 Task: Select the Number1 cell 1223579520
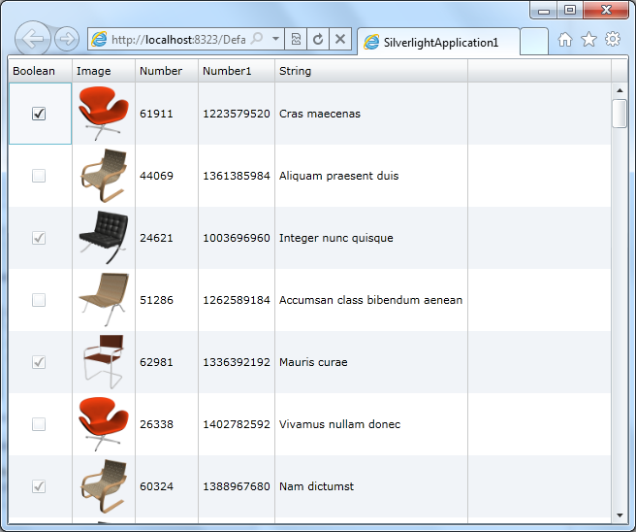tap(237, 114)
